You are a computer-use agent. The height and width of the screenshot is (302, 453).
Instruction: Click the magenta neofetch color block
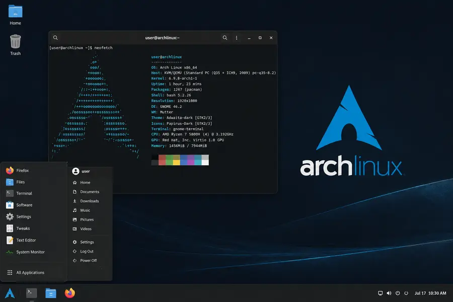(191, 160)
